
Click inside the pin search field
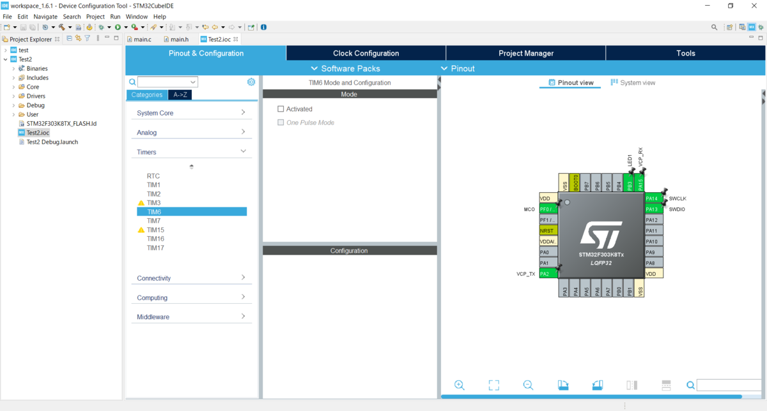click(729, 385)
